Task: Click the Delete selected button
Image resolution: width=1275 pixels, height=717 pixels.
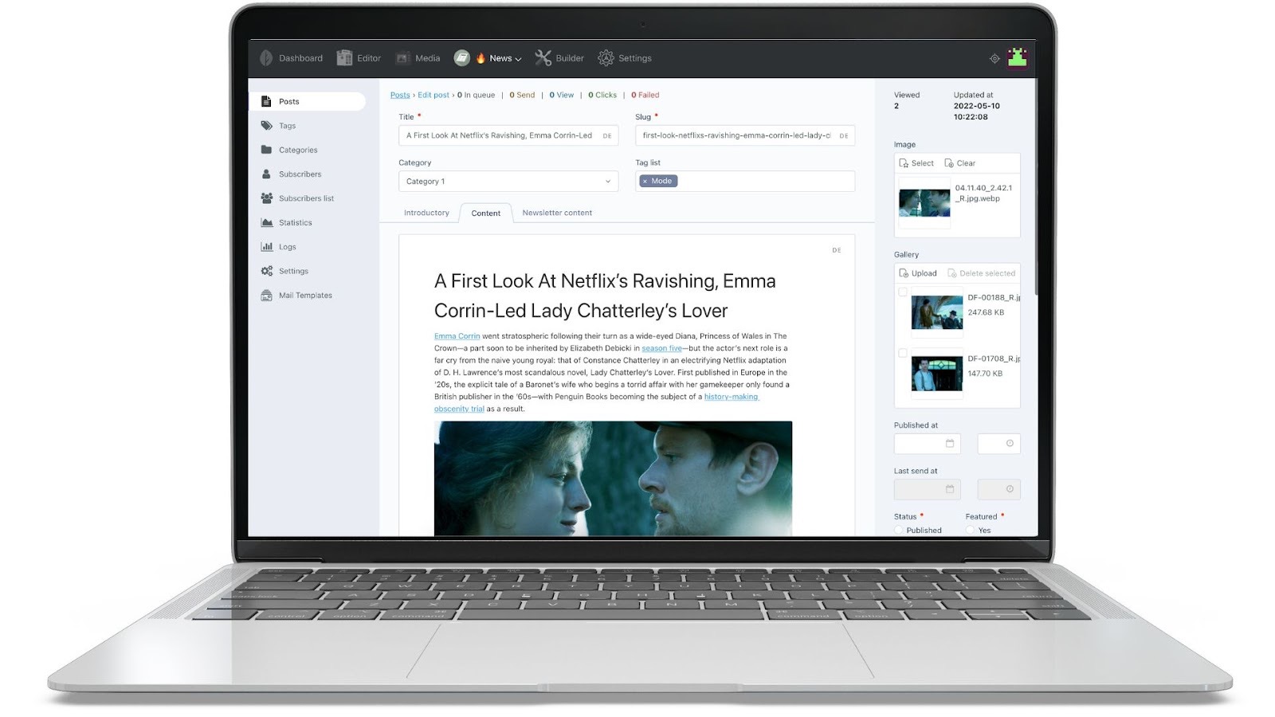Action: click(982, 273)
